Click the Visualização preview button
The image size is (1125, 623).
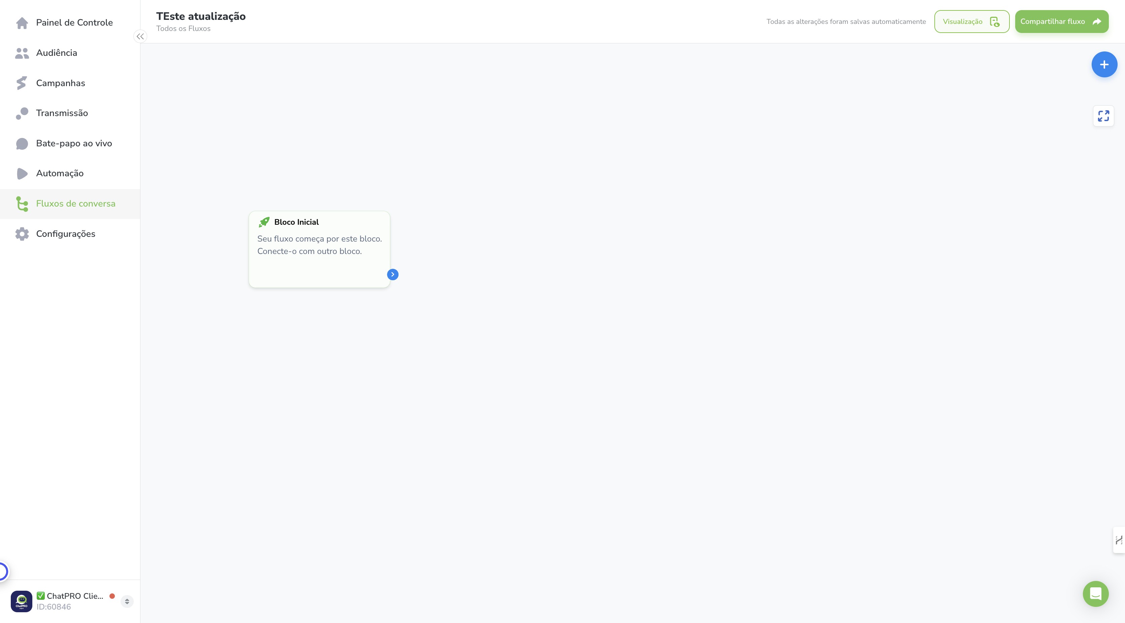[972, 22]
